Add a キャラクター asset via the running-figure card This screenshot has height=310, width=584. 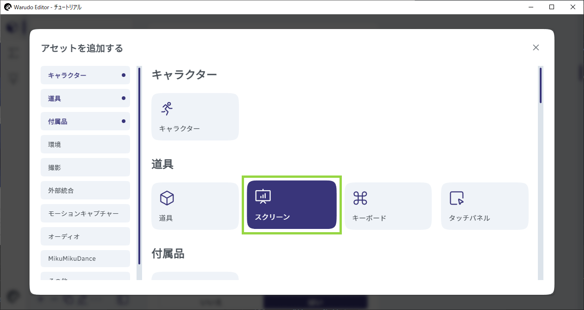click(195, 117)
